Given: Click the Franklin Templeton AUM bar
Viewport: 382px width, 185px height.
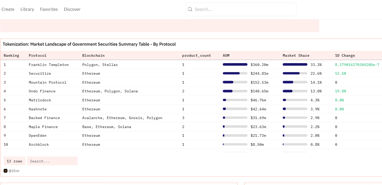Looking at the screenshot, I should point(235,64).
